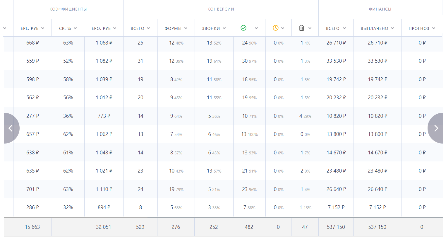Sort by ПРОГНОЗ column header

pyautogui.click(x=422, y=28)
